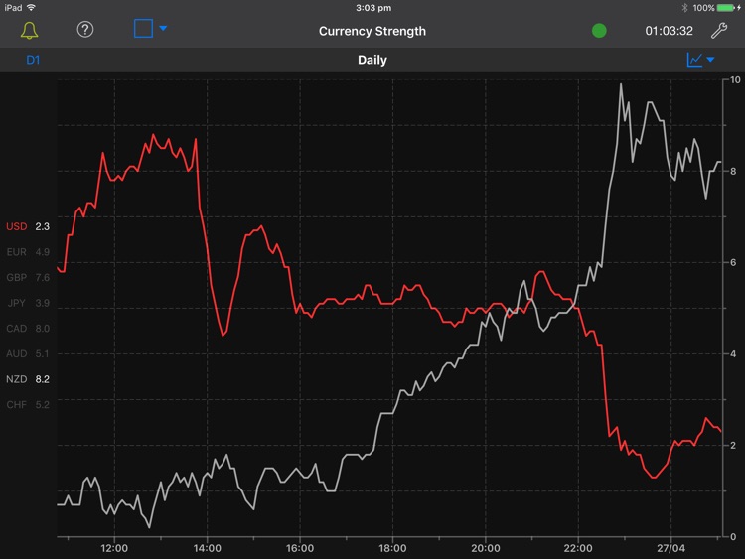Open settings with the wrench icon
This screenshot has width=745, height=559.
(719, 31)
